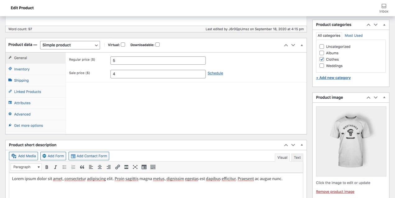
Task: Move Product short description panel down
Action: coord(293,145)
